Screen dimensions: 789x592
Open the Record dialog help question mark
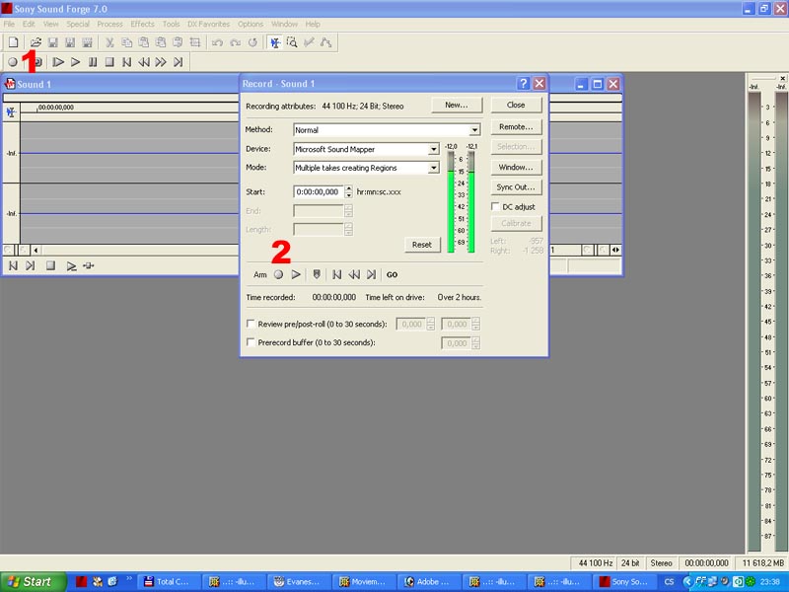click(x=524, y=84)
